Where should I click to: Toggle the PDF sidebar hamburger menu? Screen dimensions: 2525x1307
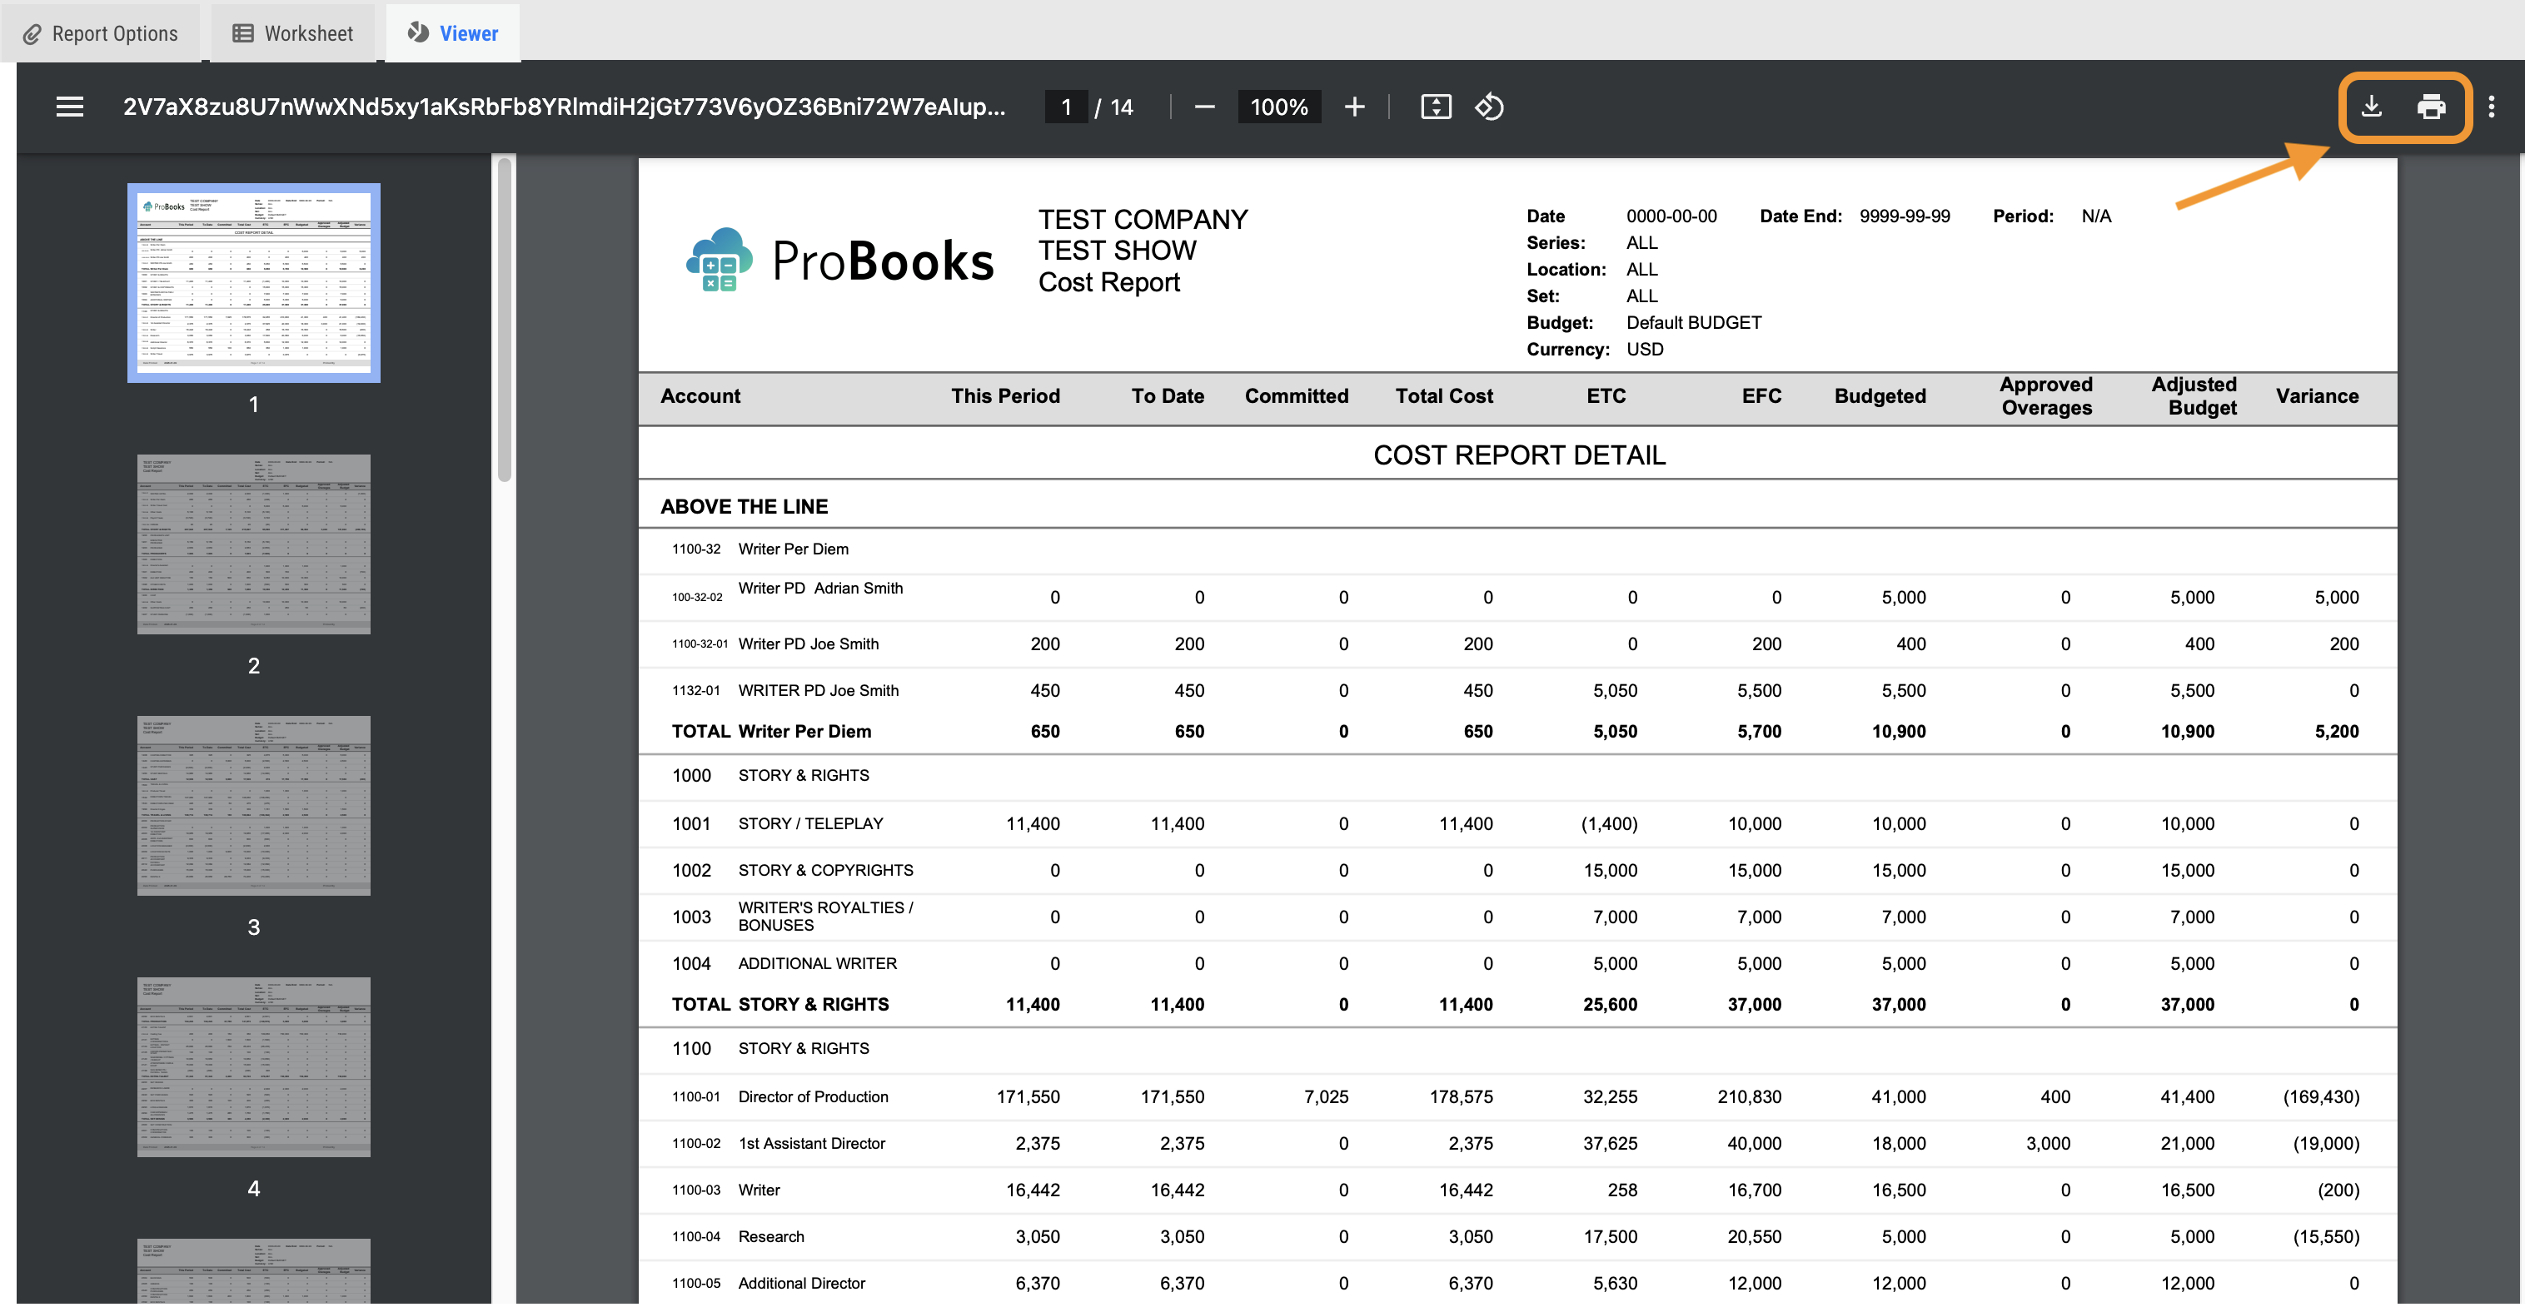(70, 107)
